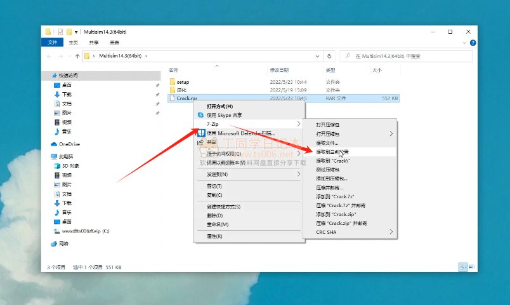
Task: Click the pin icon beside 图片 in Quick access
Action: (x=157, y=113)
